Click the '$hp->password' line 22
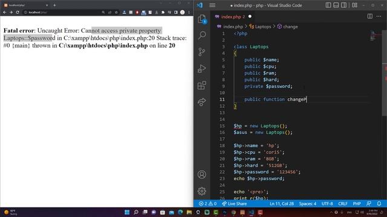The height and width of the screenshot is (217, 387). tap(267, 172)
